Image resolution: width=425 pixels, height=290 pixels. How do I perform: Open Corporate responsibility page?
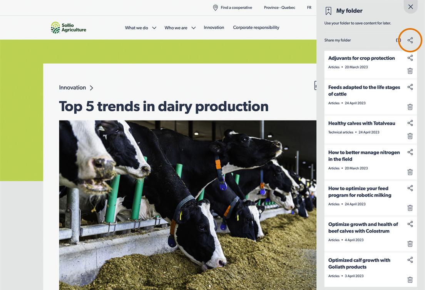pyautogui.click(x=256, y=27)
